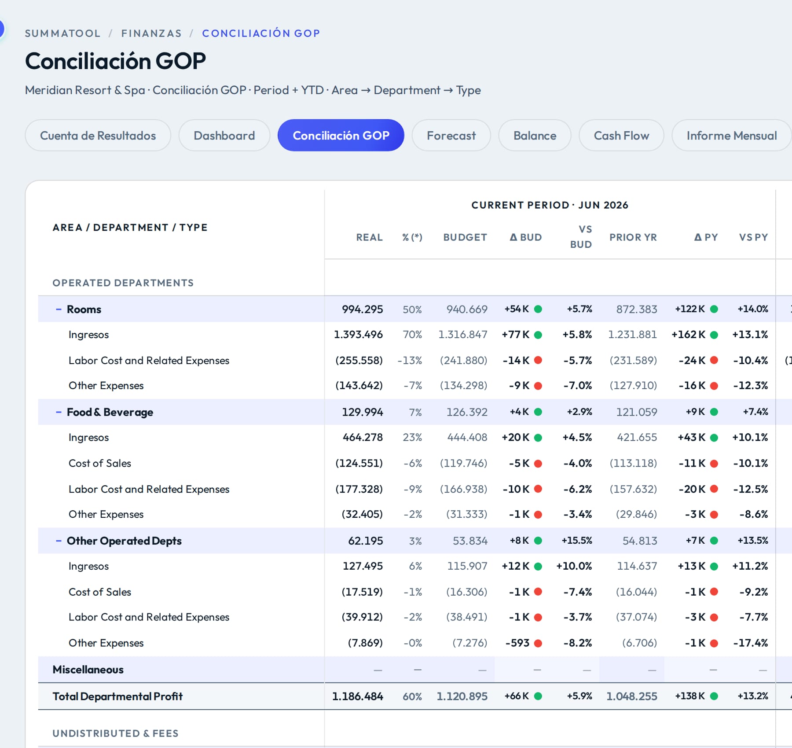This screenshot has width=792, height=748.
Task: Switch to the Dashboard tab
Action: 224,136
